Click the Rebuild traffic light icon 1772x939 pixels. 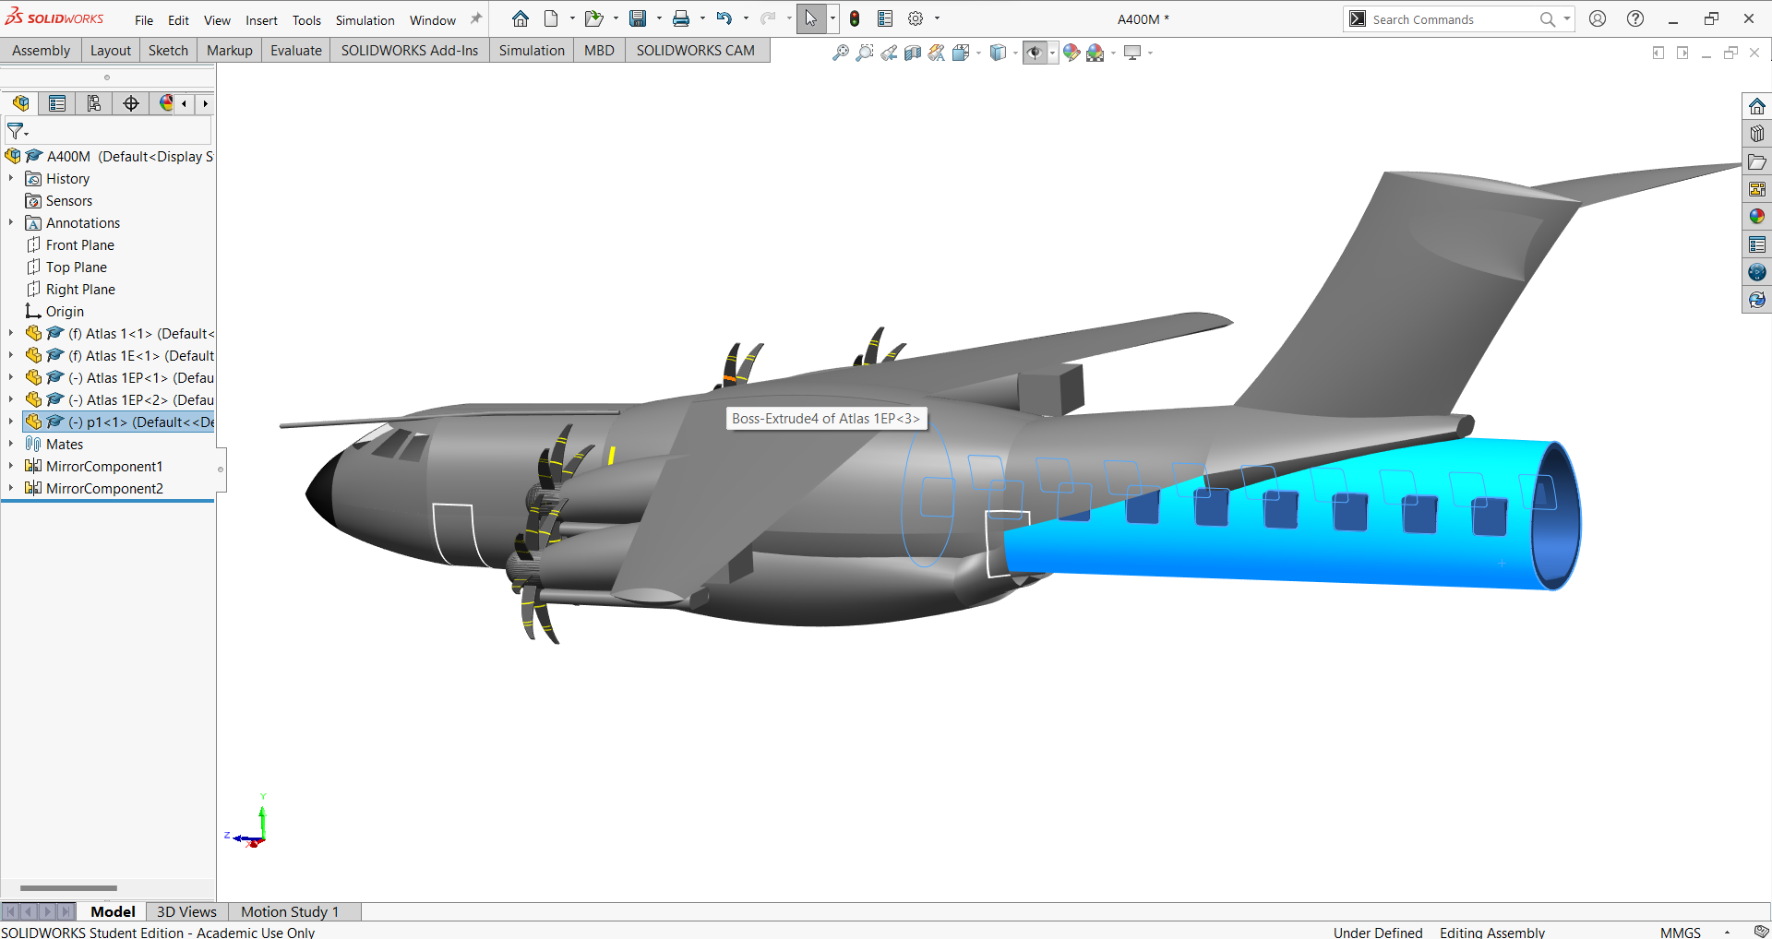pos(855,18)
